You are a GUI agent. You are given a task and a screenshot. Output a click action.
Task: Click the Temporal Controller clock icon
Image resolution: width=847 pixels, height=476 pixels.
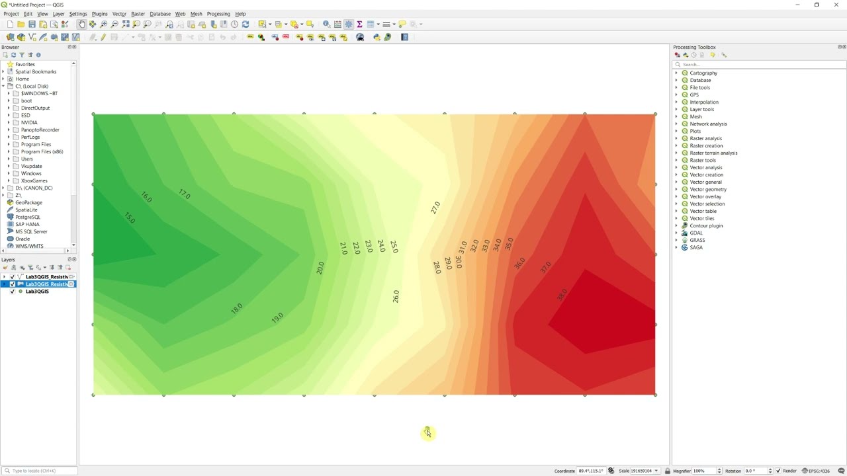click(x=234, y=24)
